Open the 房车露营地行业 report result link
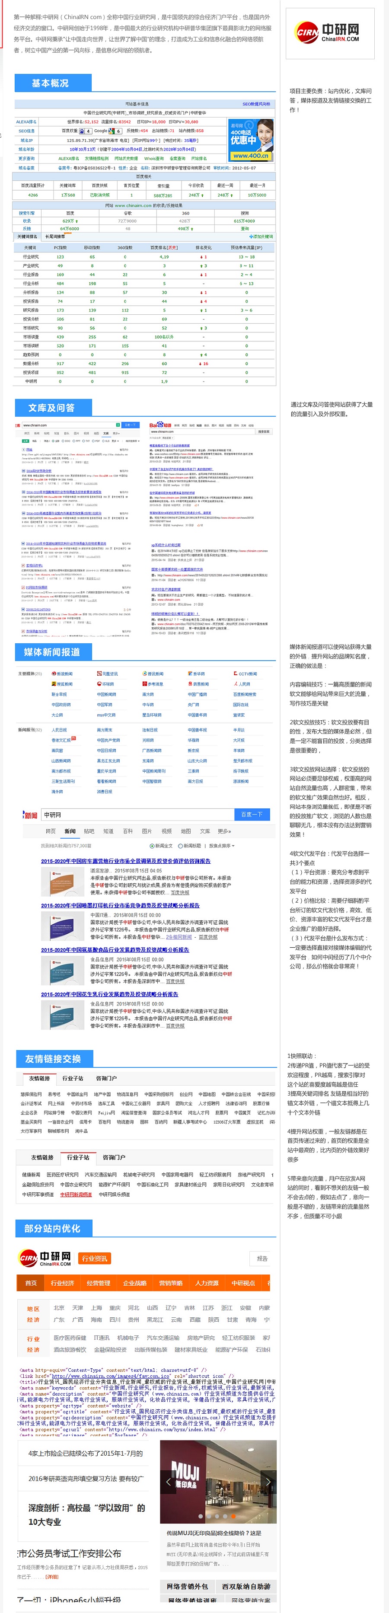 tap(126, 861)
